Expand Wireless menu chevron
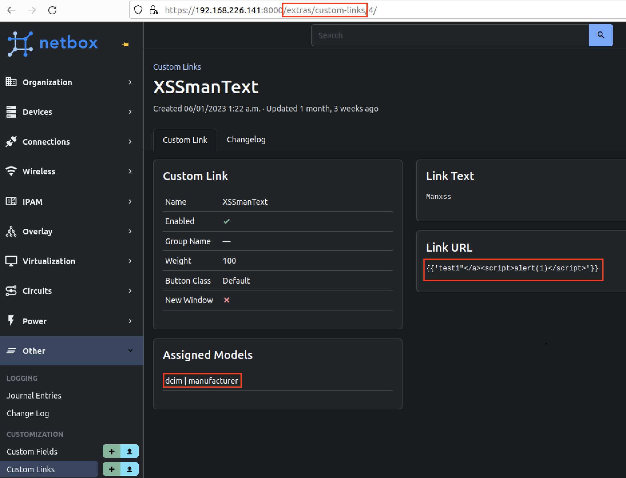Image resolution: width=626 pixels, height=478 pixels. click(130, 171)
